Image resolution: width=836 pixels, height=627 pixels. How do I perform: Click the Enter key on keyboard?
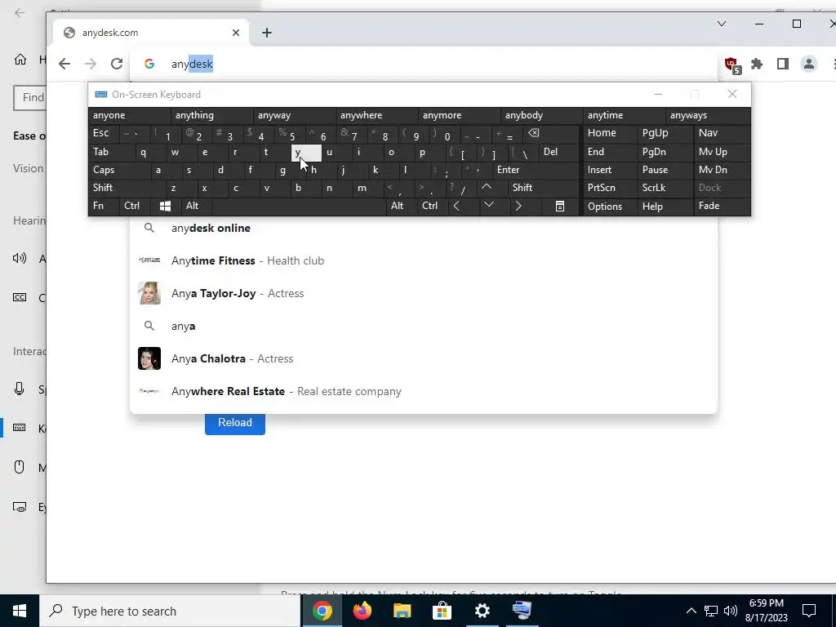point(536,170)
